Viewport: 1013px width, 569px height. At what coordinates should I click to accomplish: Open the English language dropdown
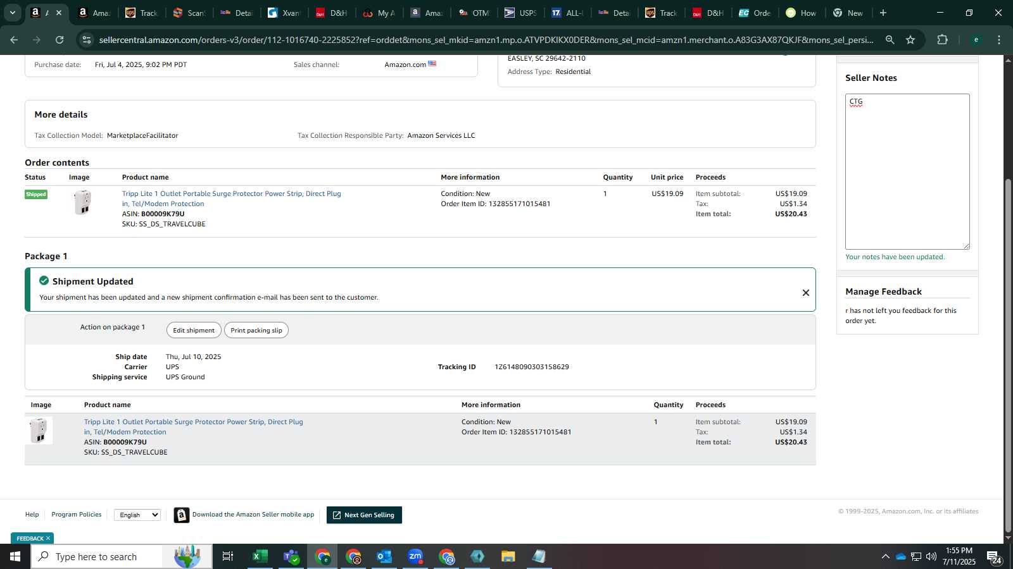click(137, 515)
